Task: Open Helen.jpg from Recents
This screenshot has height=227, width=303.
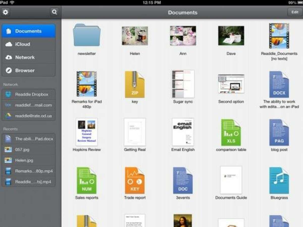Action: [x=28, y=160]
